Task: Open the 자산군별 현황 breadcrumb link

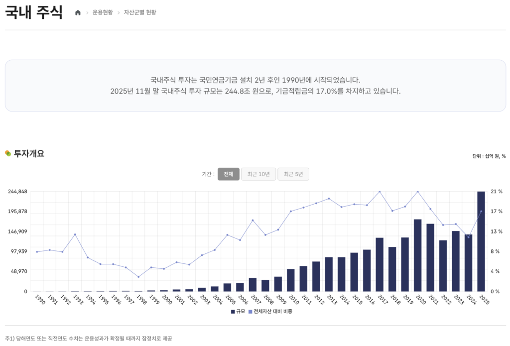Action: pyautogui.click(x=140, y=12)
